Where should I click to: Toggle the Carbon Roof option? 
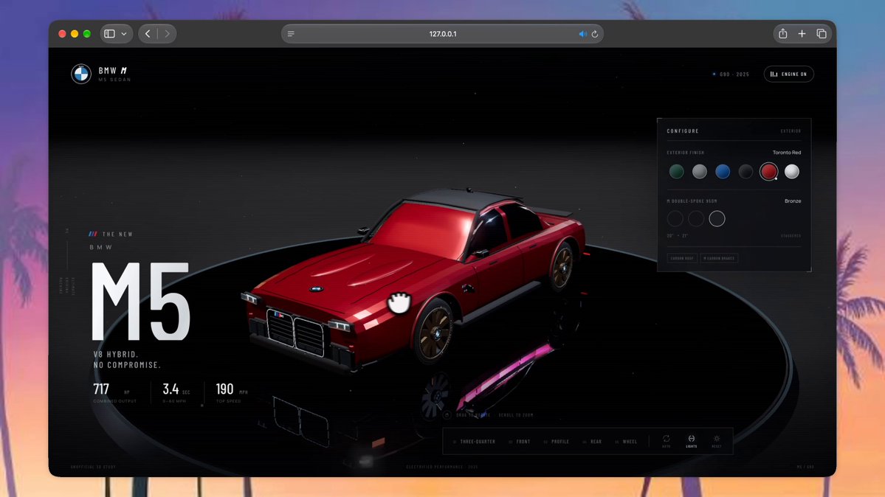point(682,258)
